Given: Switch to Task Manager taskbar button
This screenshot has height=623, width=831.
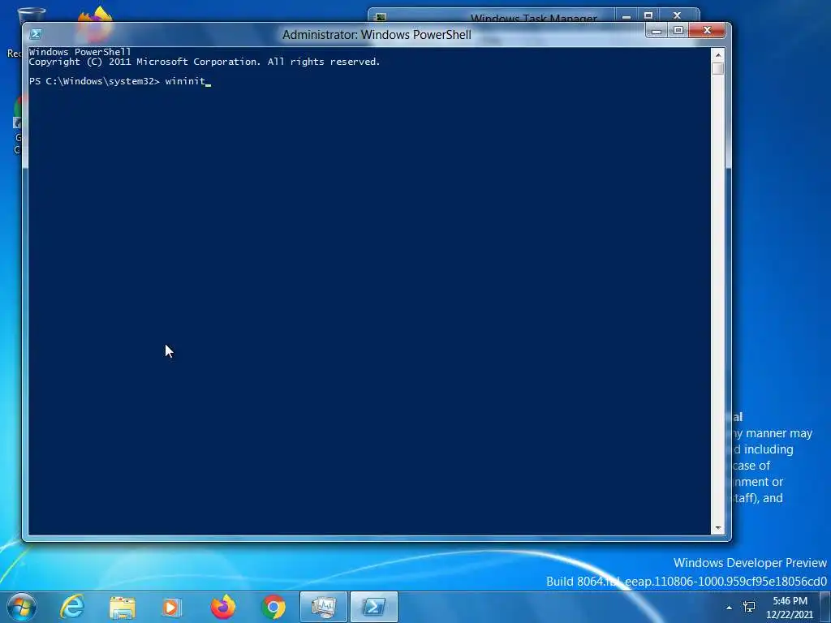Looking at the screenshot, I should click(x=323, y=607).
